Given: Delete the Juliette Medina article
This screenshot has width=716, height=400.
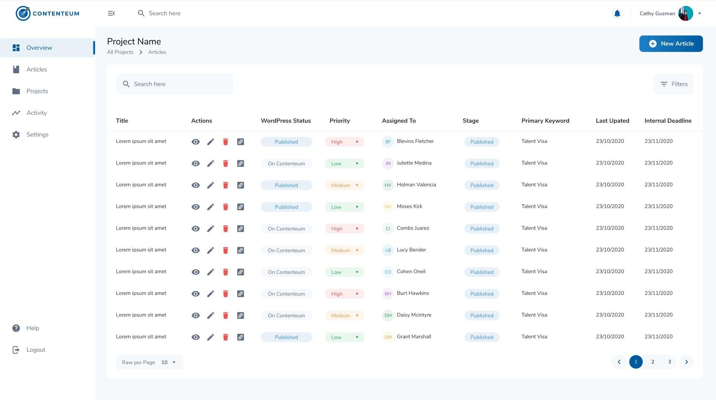Looking at the screenshot, I should point(226,163).
